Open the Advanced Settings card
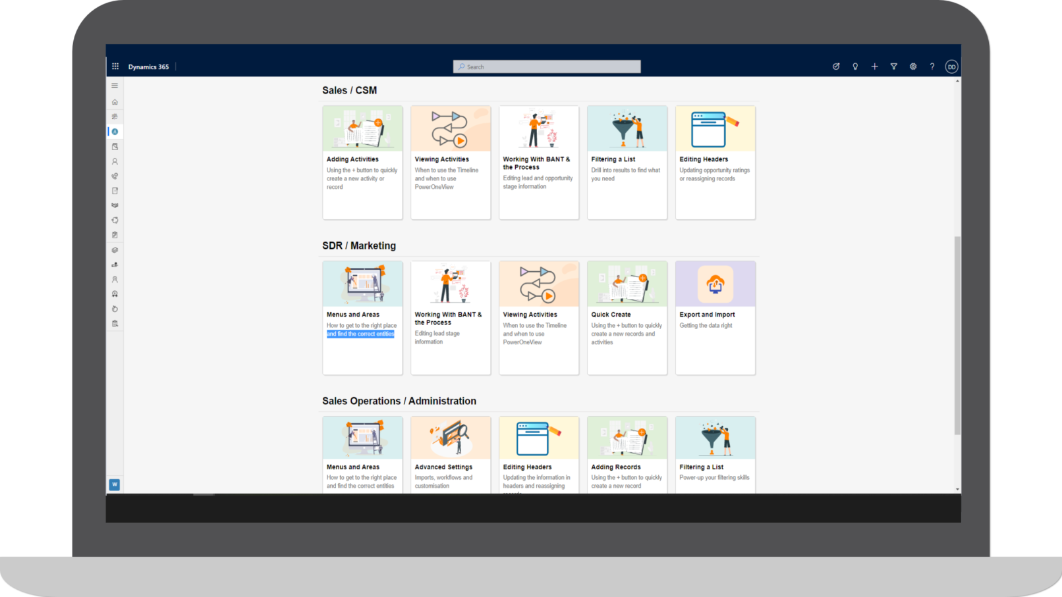 (x=451, y=454)
